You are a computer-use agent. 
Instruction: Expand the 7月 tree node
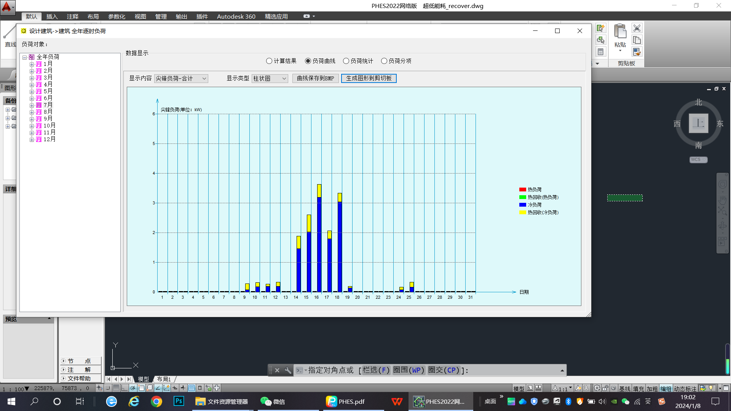(x=32, y=105)
